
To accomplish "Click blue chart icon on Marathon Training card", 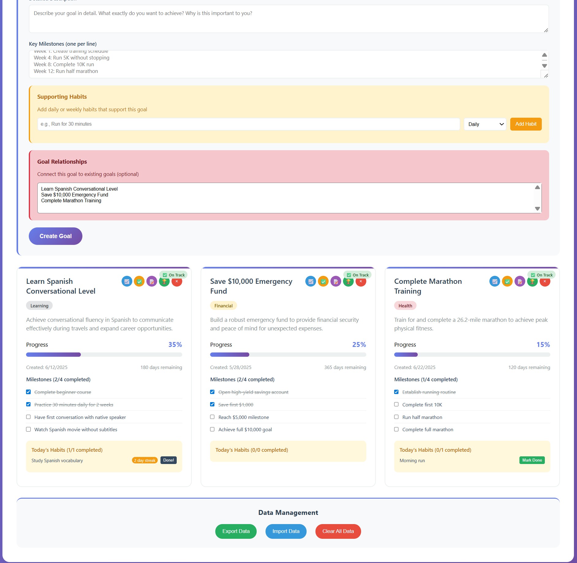I will pos(495,281).
